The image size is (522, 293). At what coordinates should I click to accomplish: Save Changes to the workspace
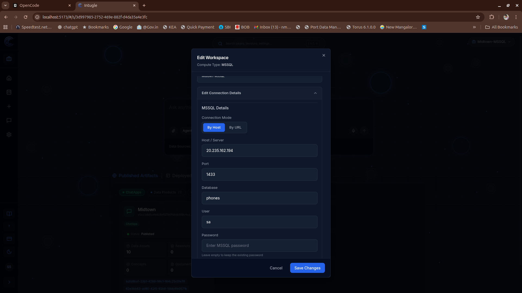pyautogui.click(x=307, y=268)
